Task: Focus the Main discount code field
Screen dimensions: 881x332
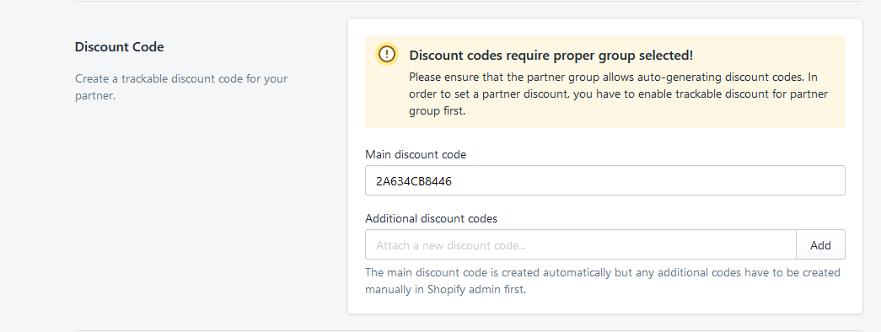Action: [x=605, y=180]
